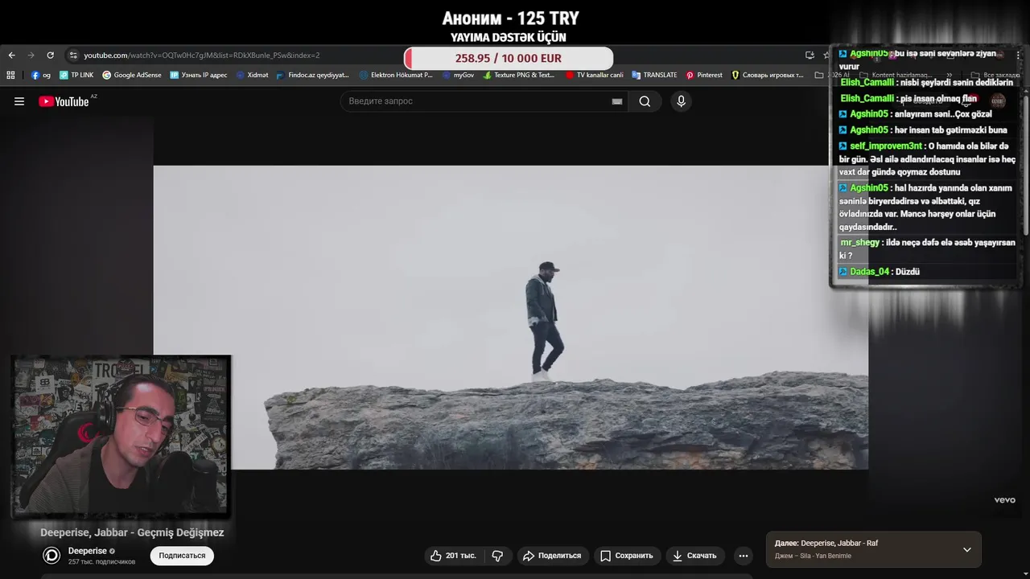Open the Texture PNG bookmark
The height and width of the screenshot is (579, 1030).
point(518,75)
